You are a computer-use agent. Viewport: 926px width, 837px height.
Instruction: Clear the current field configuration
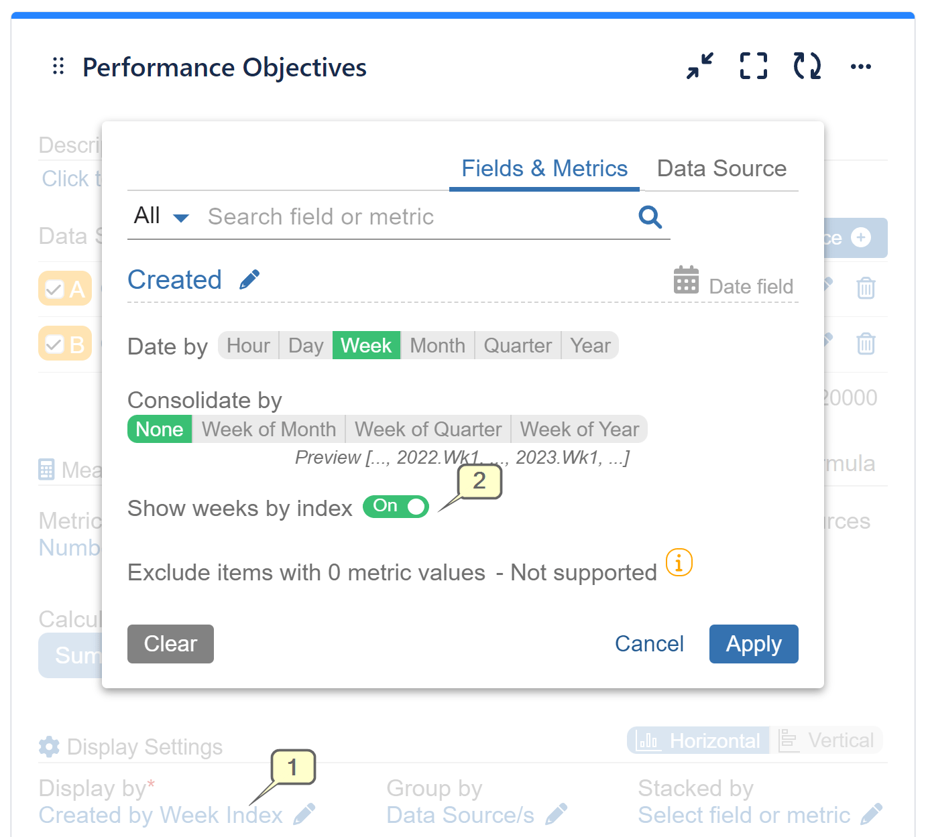[170, 643]
